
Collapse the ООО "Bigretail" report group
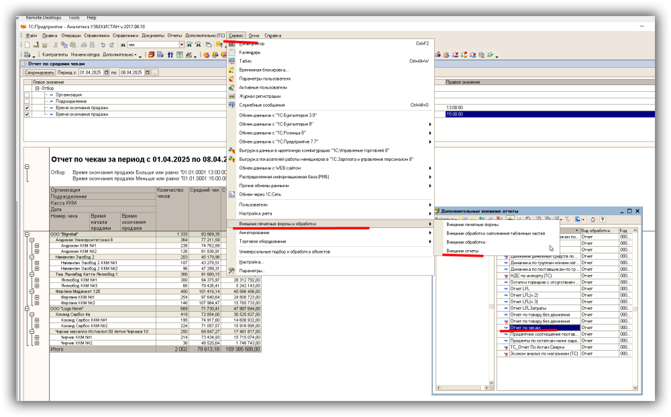28,235
